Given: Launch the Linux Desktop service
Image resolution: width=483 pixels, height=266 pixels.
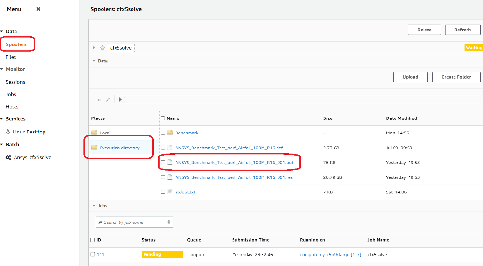Looking at the screenshot, I should click(29, 132).
